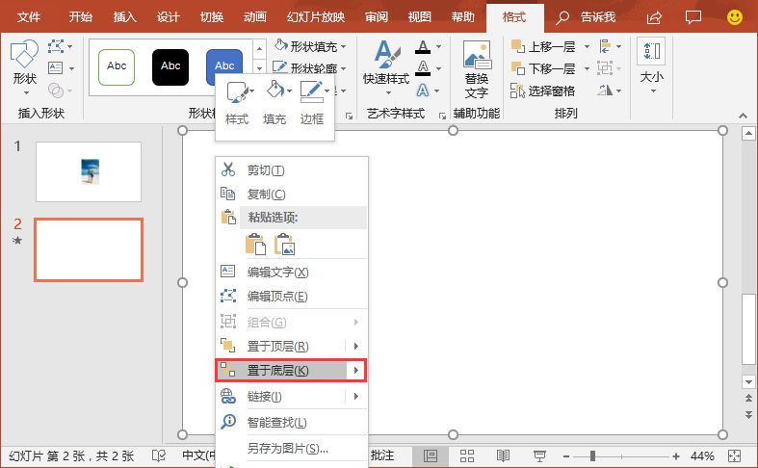Select 复制(C) in context menu
Image resolution: width=758 pixels, height=468 pixels.
click(292, 194)
